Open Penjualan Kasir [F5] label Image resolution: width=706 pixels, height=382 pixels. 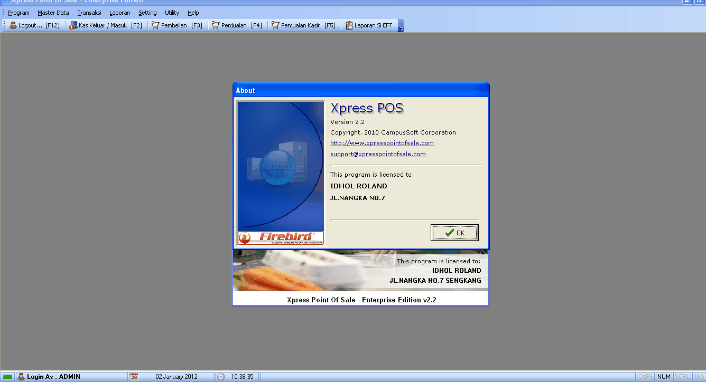click(x=308, y=25)
